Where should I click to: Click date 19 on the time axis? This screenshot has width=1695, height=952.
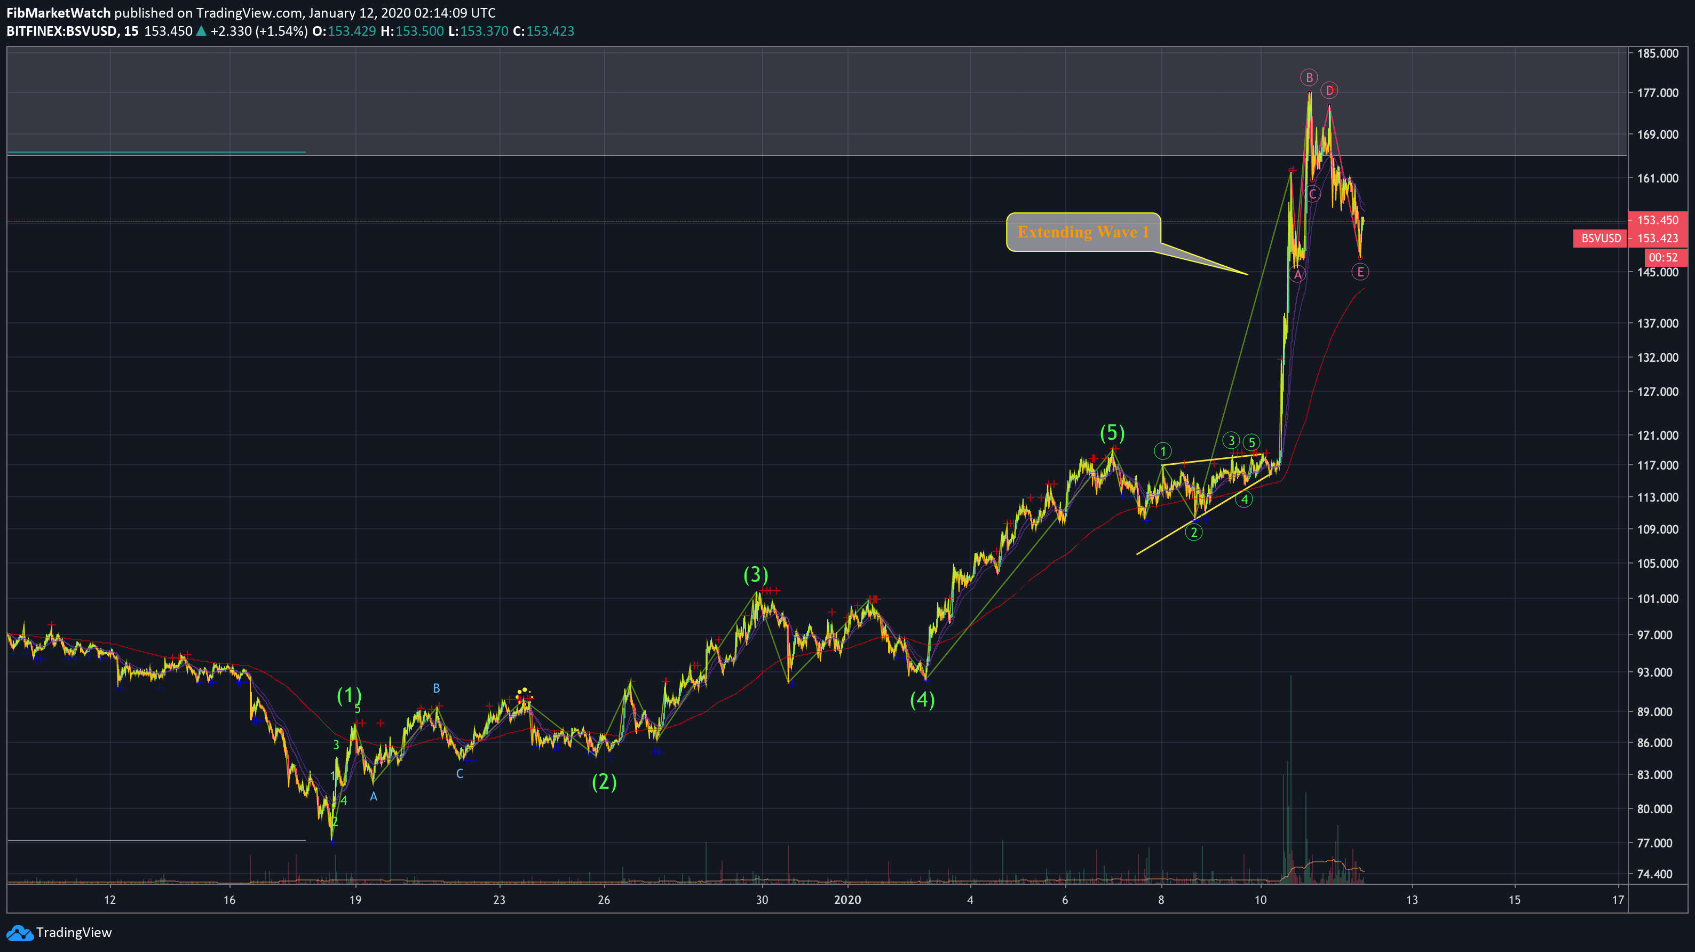coord(355,900)
